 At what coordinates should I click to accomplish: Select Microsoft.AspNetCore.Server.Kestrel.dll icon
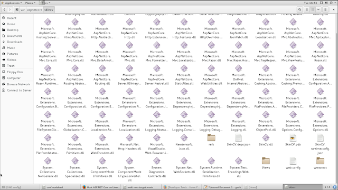157,68
